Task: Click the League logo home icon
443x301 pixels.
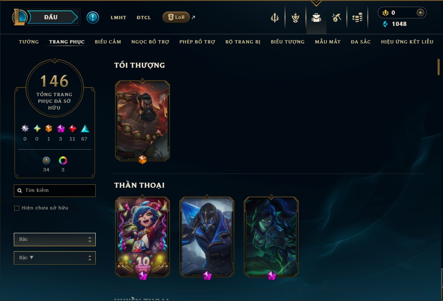Action: pos(20,17)
